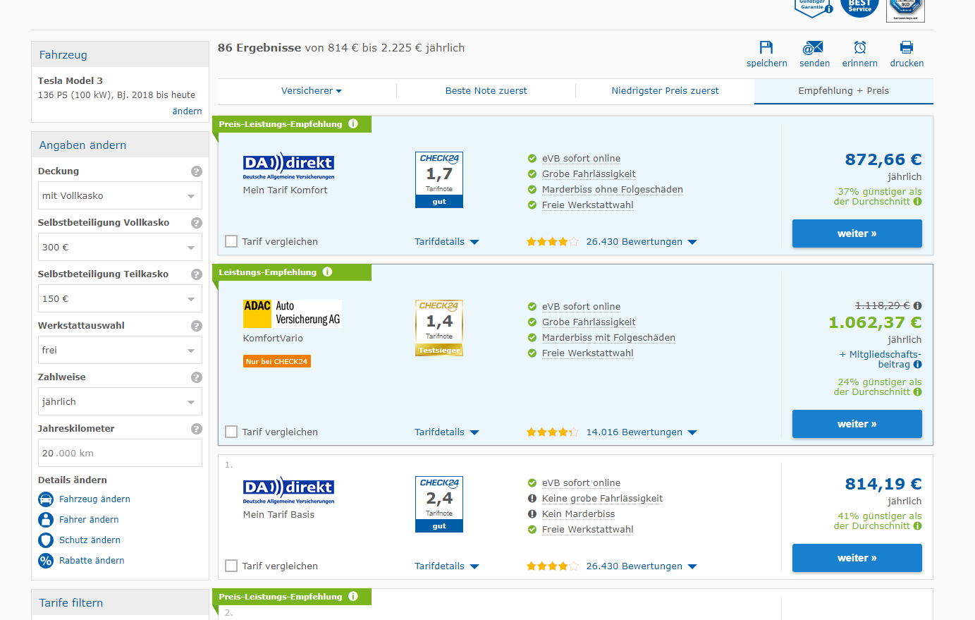Viewport: 975px width, 620px height.
Task: Click the CHECK24 1,7 Tarifnote badge
Action: [439, 180]
